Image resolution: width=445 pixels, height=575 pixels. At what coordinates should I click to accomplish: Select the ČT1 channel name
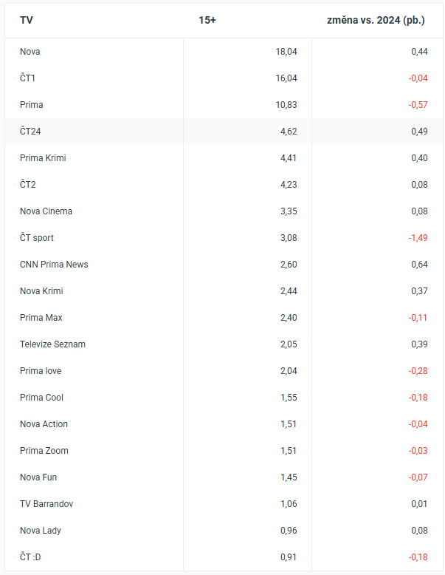pyautogui.click(x=28, y=78)
